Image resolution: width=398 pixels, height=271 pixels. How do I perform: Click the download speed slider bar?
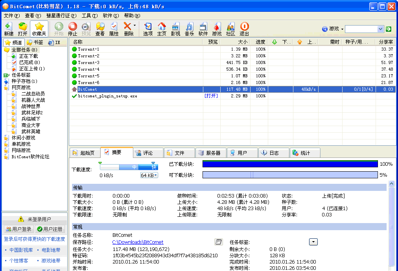click(129, 167)
